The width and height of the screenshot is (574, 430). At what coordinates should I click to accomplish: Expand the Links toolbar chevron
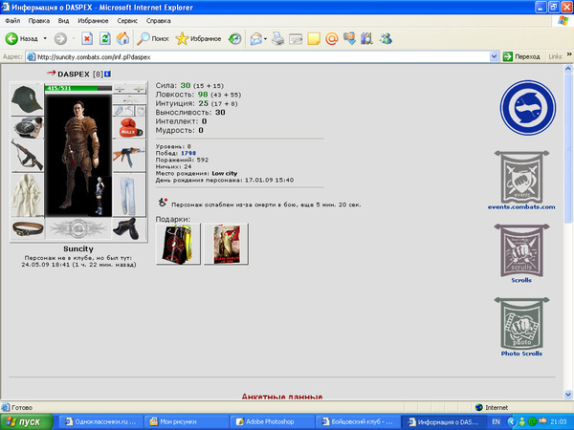click(x=569, y=54)
